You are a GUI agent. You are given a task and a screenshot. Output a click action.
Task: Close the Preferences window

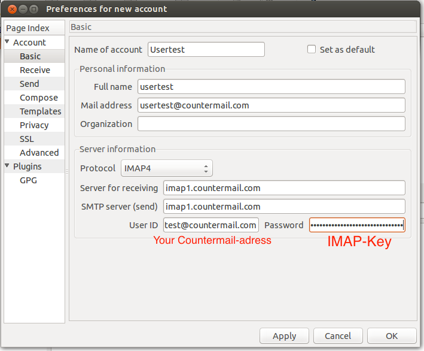click(12, 10)
